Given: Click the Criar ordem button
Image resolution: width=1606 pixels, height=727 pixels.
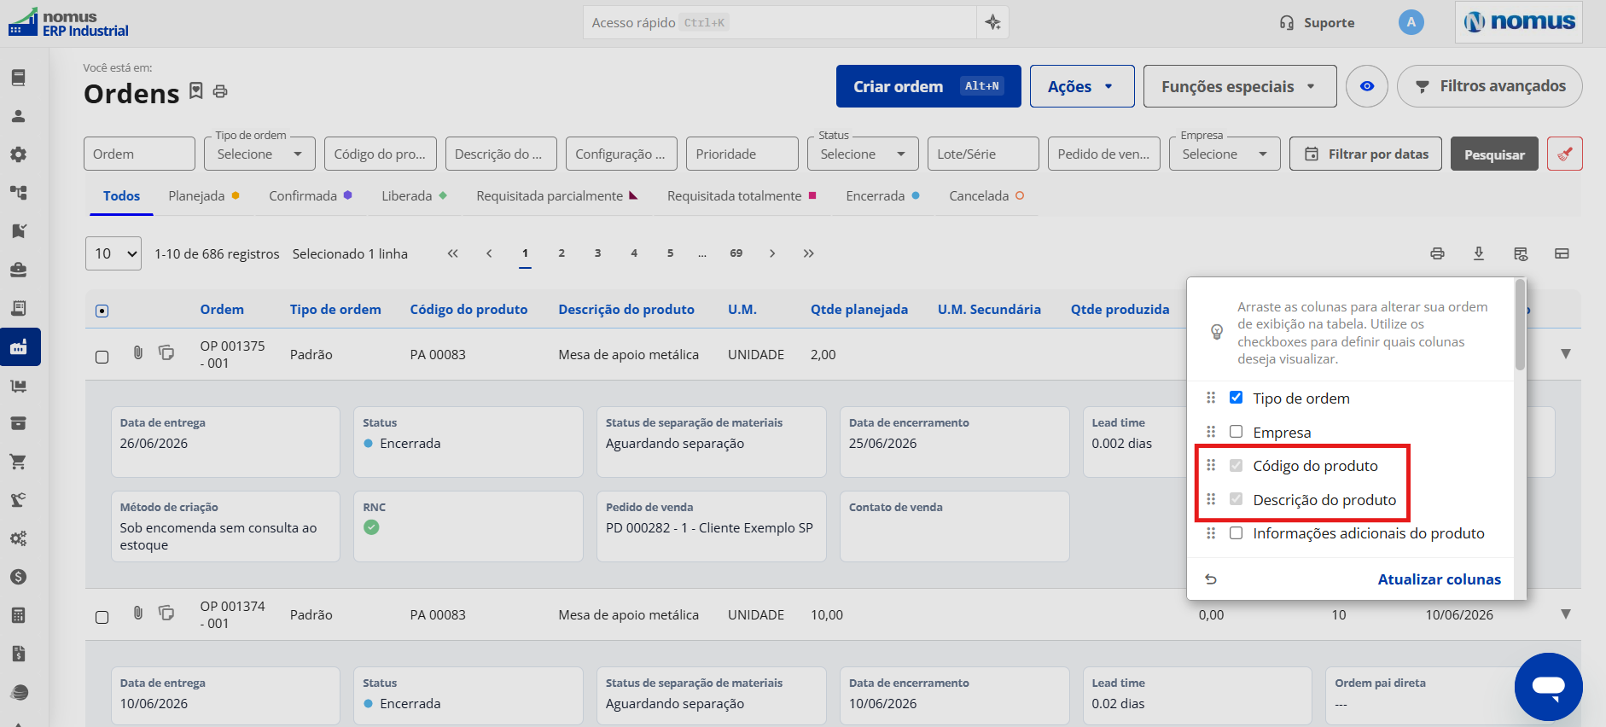Looking at the screenshot, I should 928,86.
